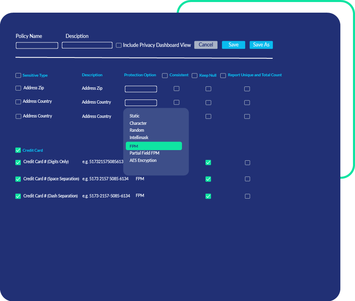Open Protection Option dropdown for Address Zip
The width and height of the screenshot is (355, 301).
click(x=140, y=89)
